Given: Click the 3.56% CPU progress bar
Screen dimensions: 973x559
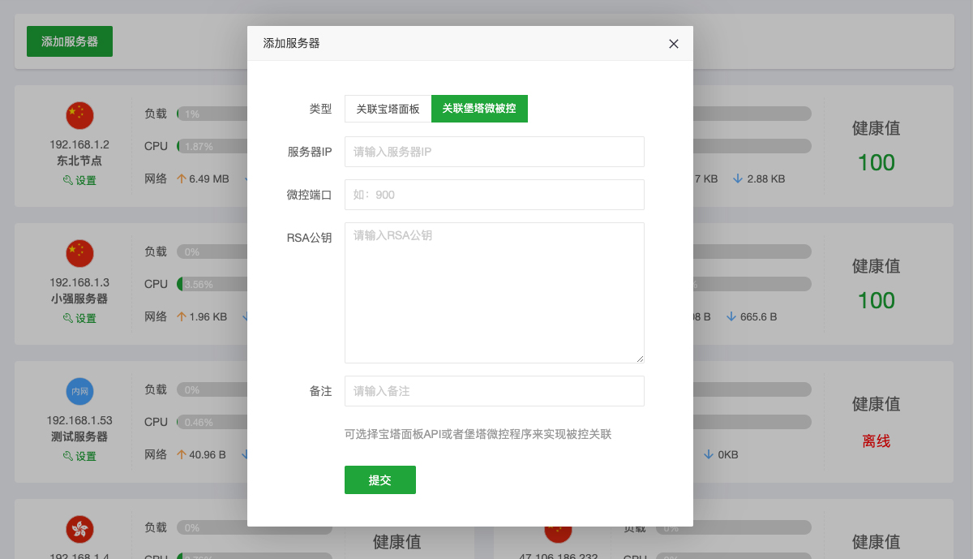Looking at the screenshot, I should pos(212,284).
